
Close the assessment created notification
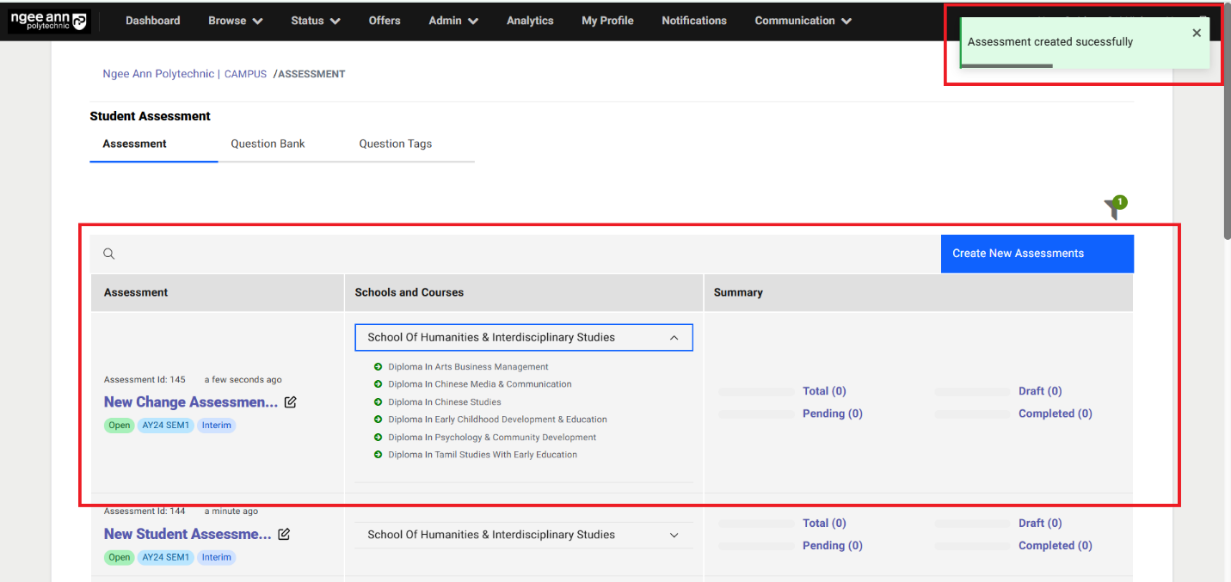[1197, 33]
